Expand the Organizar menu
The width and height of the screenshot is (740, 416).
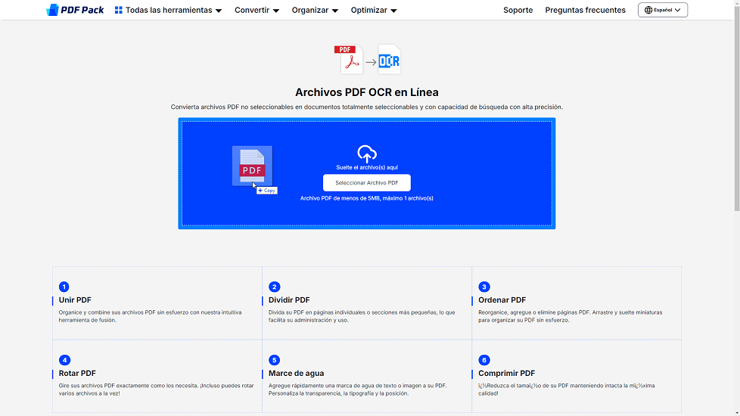click(x=315, y=11)
